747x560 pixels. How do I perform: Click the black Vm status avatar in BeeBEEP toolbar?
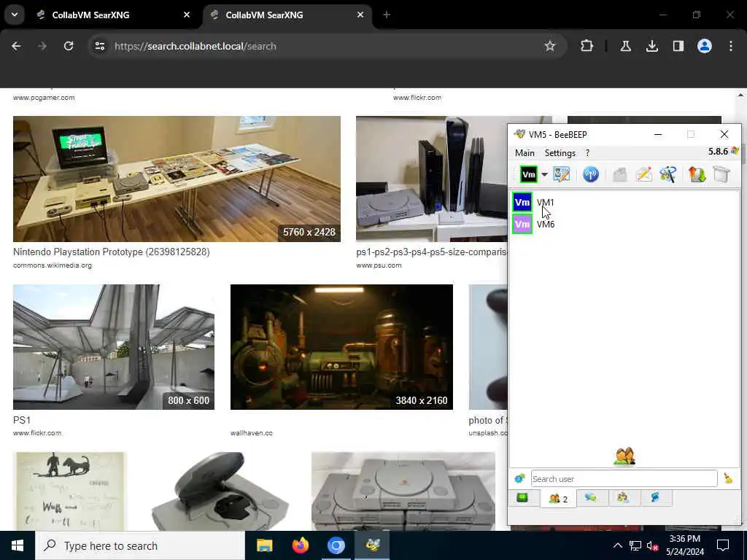pos(528,175)
